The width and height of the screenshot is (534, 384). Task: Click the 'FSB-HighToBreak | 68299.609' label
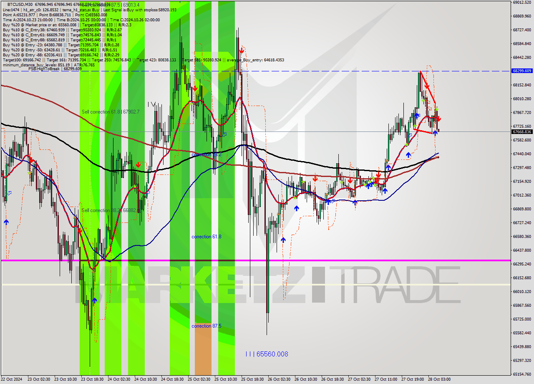[54, 69]
